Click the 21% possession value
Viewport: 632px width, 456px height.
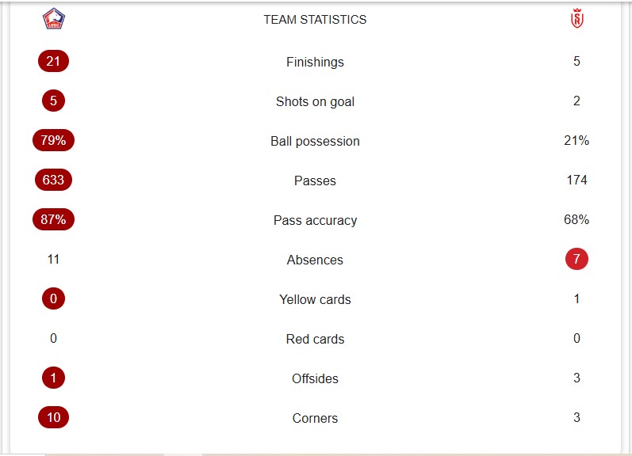[x=576, y=140]
